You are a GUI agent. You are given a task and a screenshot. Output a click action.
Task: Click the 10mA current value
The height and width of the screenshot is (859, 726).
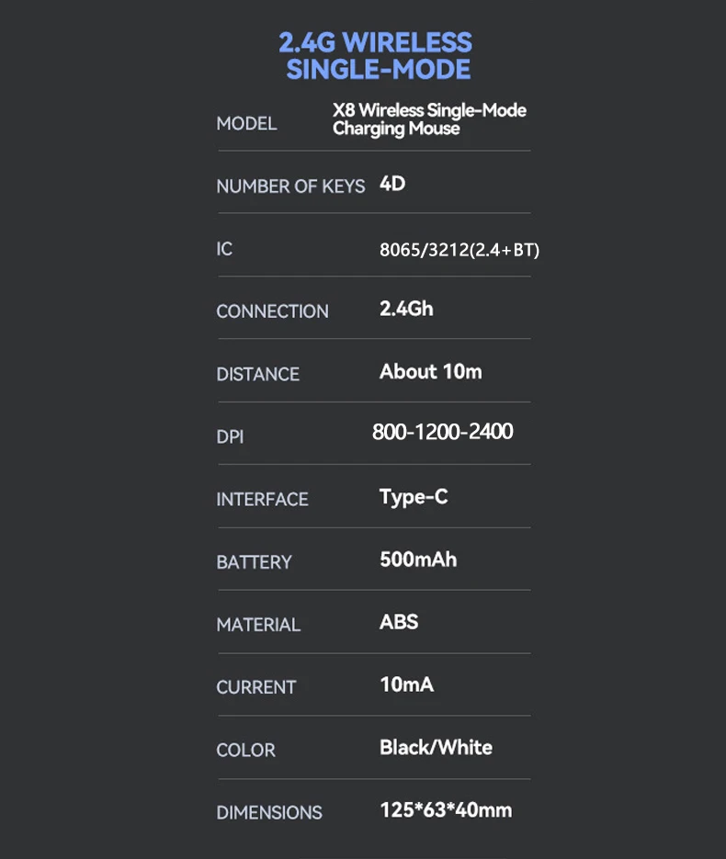click(406, 684)
